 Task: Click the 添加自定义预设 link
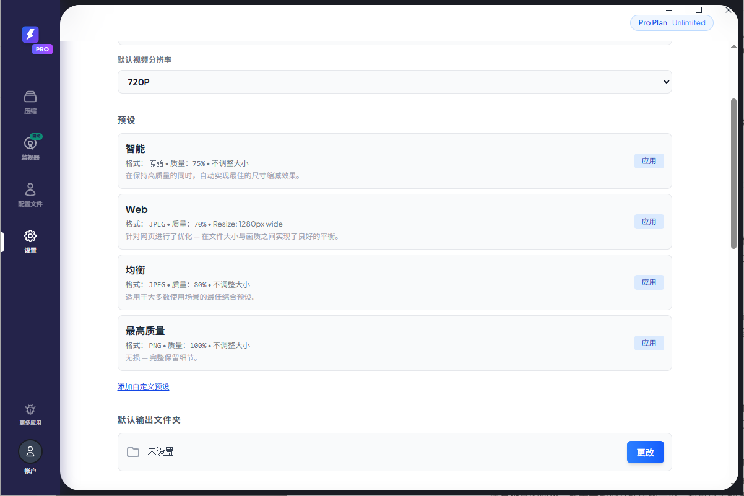pyautogui.click(x=143, y=387)
